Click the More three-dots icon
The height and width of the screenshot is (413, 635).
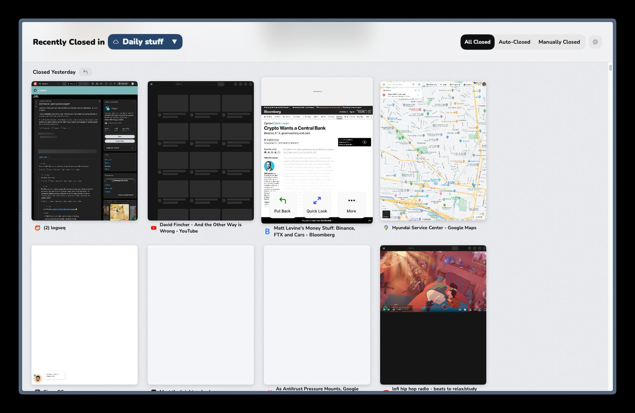[x=351, y=201]
